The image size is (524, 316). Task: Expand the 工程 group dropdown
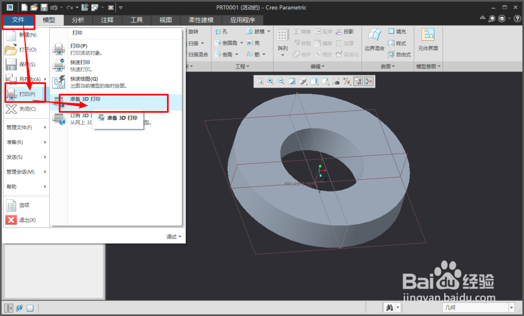[x=242, y=66]
